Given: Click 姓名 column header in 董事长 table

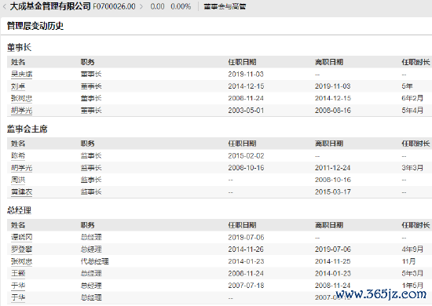Looking at the screenshot, I should tap(18, 62).
